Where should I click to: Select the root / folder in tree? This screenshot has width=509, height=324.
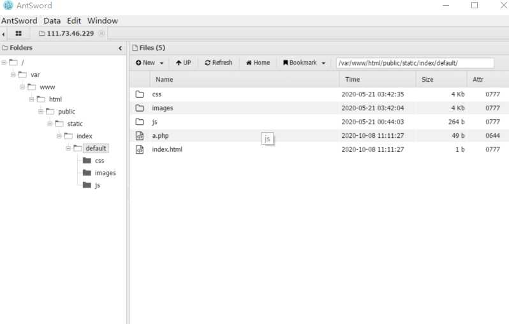[x=22, y=63]
